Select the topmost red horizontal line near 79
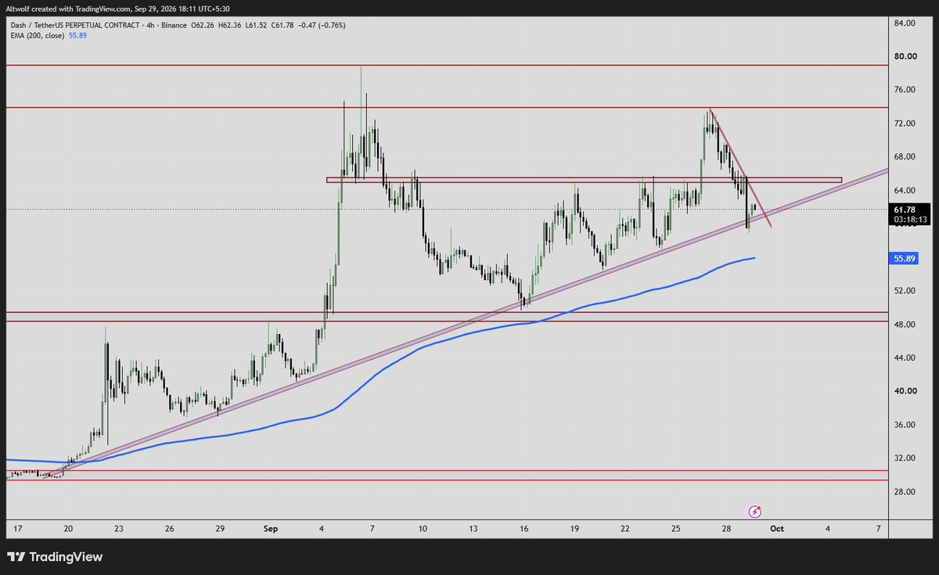Viewport: 939px width, 575px height. pyautogui.click(x=447, y=65)
